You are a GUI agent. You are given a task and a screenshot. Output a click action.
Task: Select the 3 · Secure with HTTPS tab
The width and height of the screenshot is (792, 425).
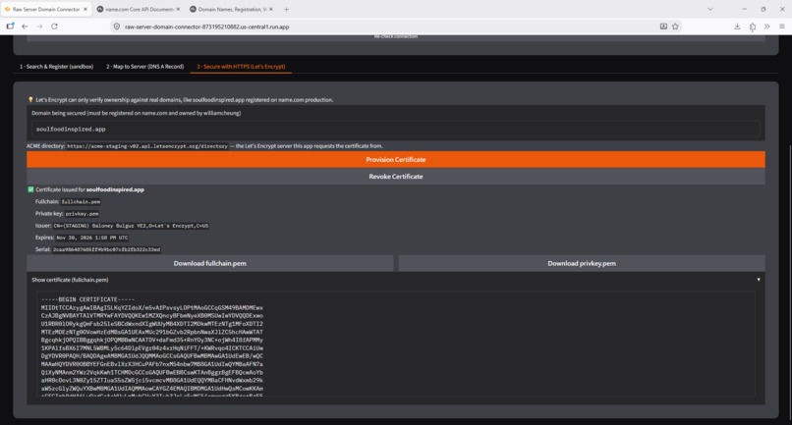241,67
